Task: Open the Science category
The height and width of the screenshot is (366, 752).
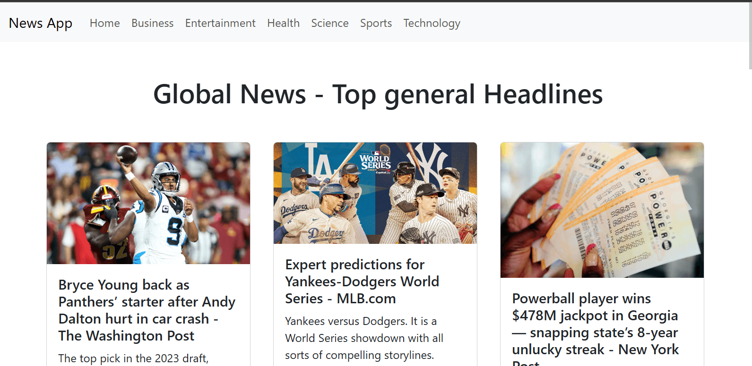Action: click(330, 23)
